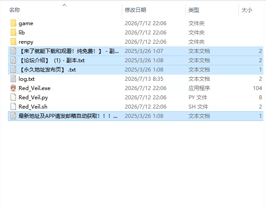Viewport: 266px width, 211px height.
Task: Select file 【论坛介绍】 (1) - 副本.txt
Action: [52, 60]
